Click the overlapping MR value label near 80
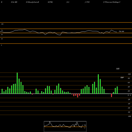 click(122, 77)
